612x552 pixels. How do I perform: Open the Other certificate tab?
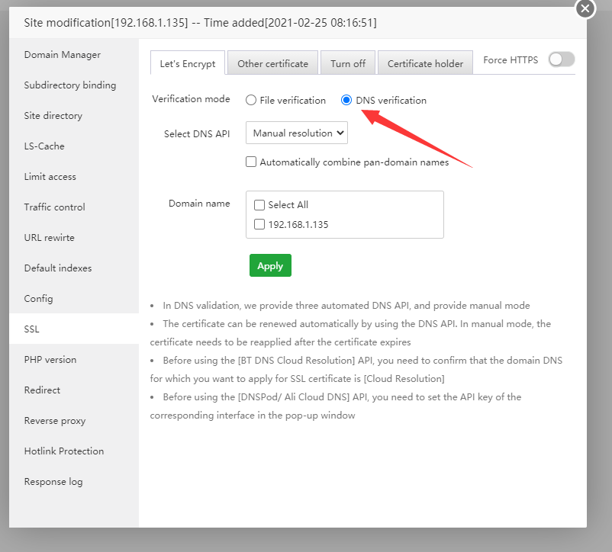[272, 63]
